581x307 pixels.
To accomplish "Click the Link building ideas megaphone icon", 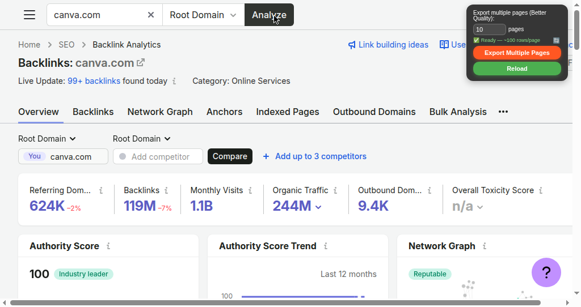I will click(352, 45).
